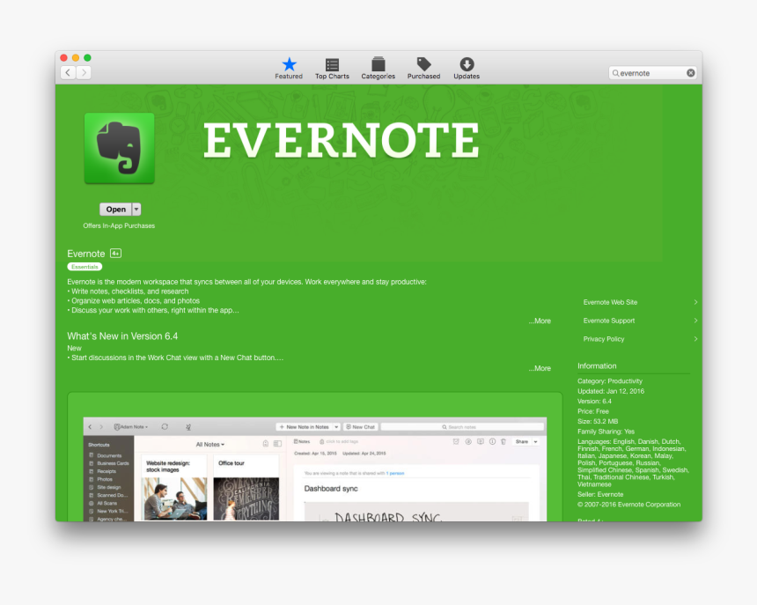Close the App Store window
This screenshot has height=605, width=757.
point(63,57)
